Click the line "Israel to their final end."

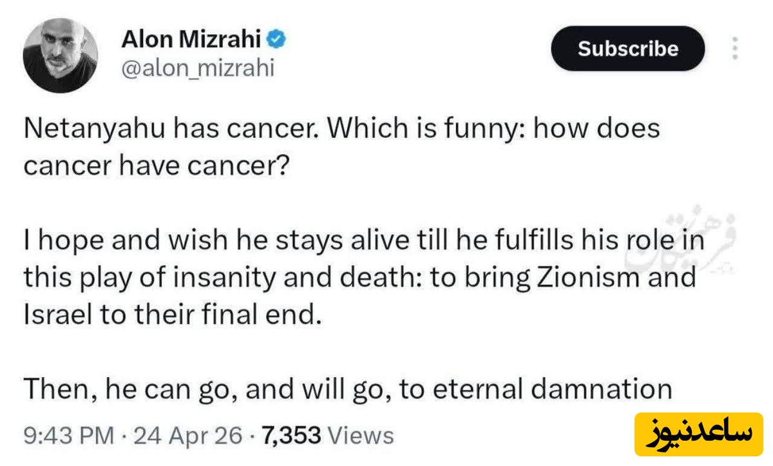[x=172, y=315]
